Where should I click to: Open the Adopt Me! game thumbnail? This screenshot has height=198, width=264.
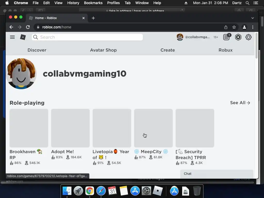tap(70, 128)
